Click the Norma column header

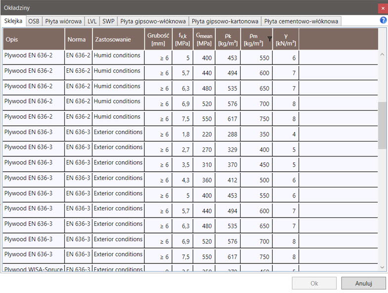(x=78, y=39)
